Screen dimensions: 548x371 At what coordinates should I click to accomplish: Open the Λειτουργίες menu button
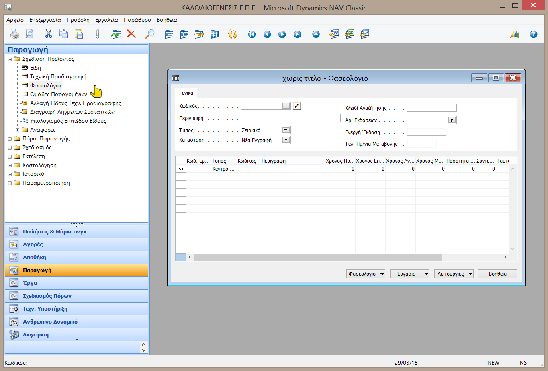[454, 274]
